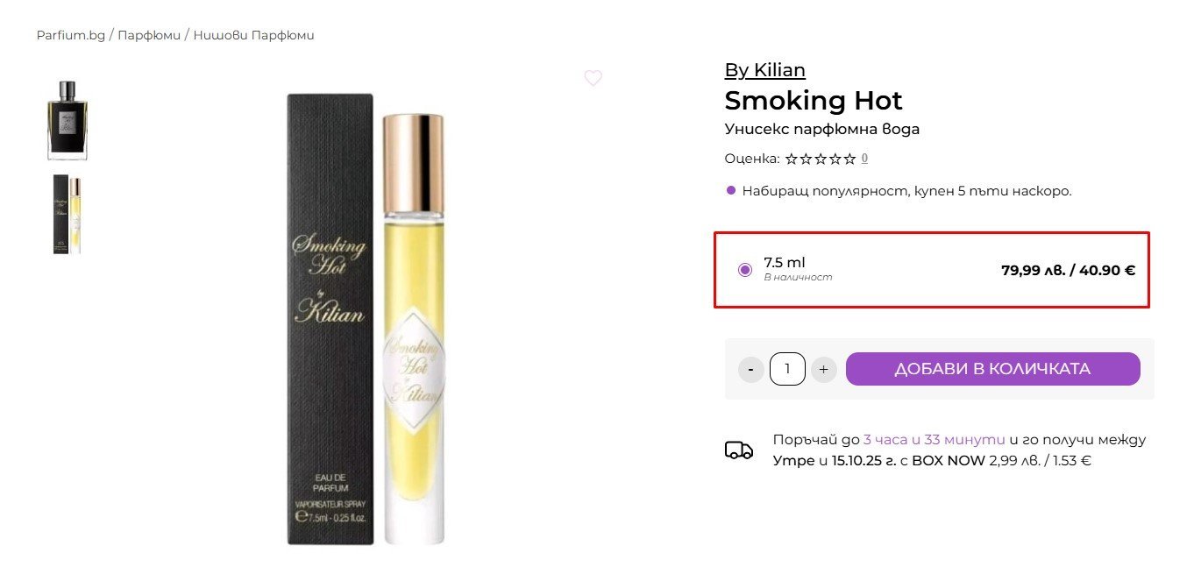Open the Парфюми breadcrumb category
1194x574 pixels.
pyautogui.click(x=148, y=36)
